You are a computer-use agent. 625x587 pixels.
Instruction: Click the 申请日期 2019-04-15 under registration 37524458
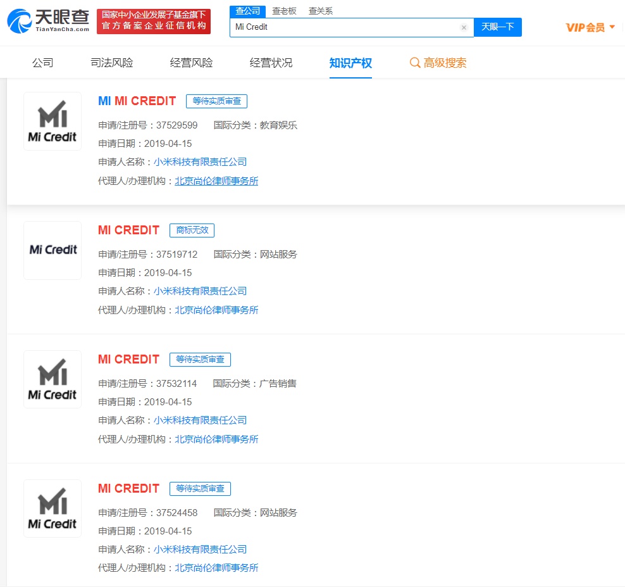click(145, 531)
